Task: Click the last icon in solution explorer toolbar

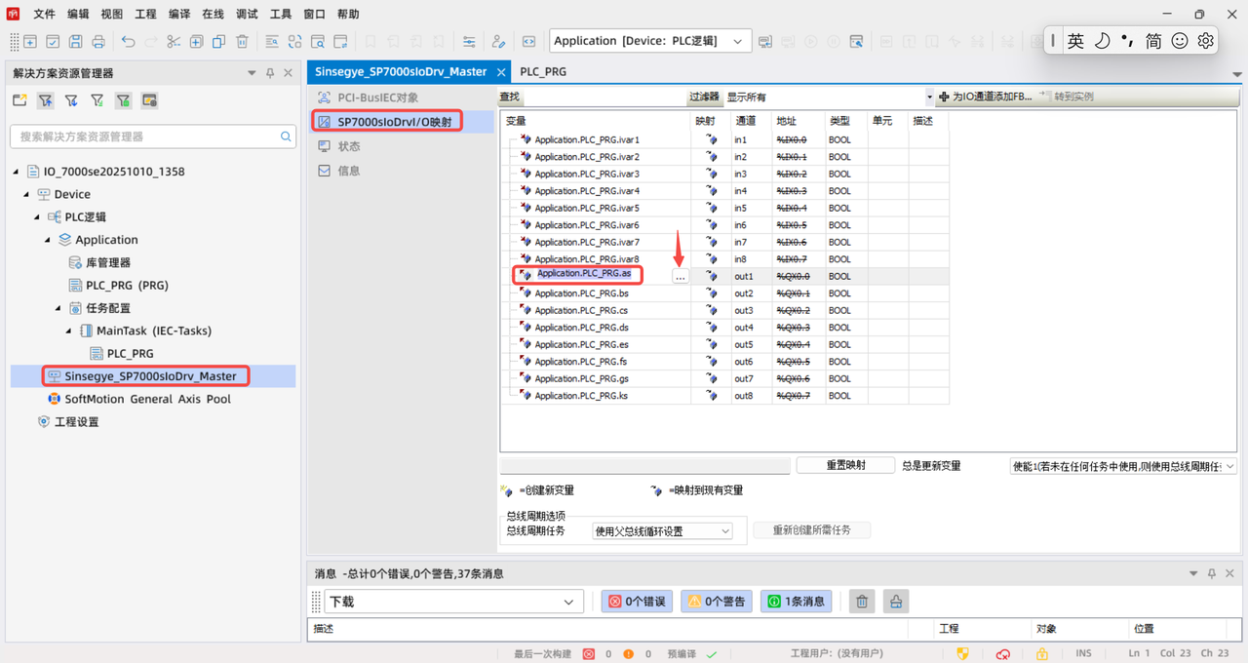Action: tap(149, 100)
